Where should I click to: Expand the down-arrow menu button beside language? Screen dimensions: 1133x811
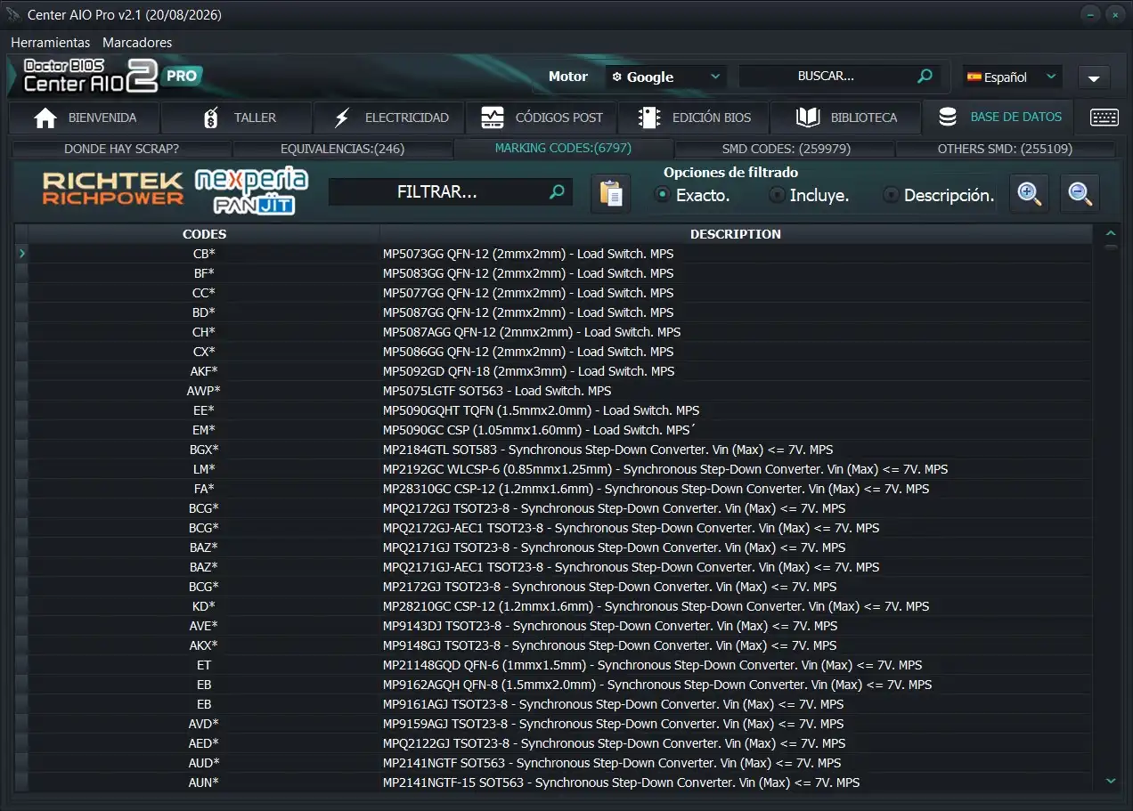pos(1094,77)
